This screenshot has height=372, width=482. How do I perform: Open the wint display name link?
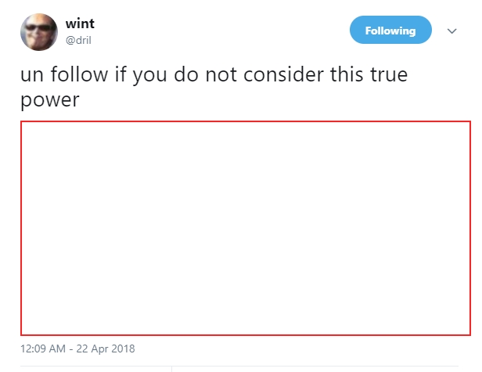(x=80, y=23)
